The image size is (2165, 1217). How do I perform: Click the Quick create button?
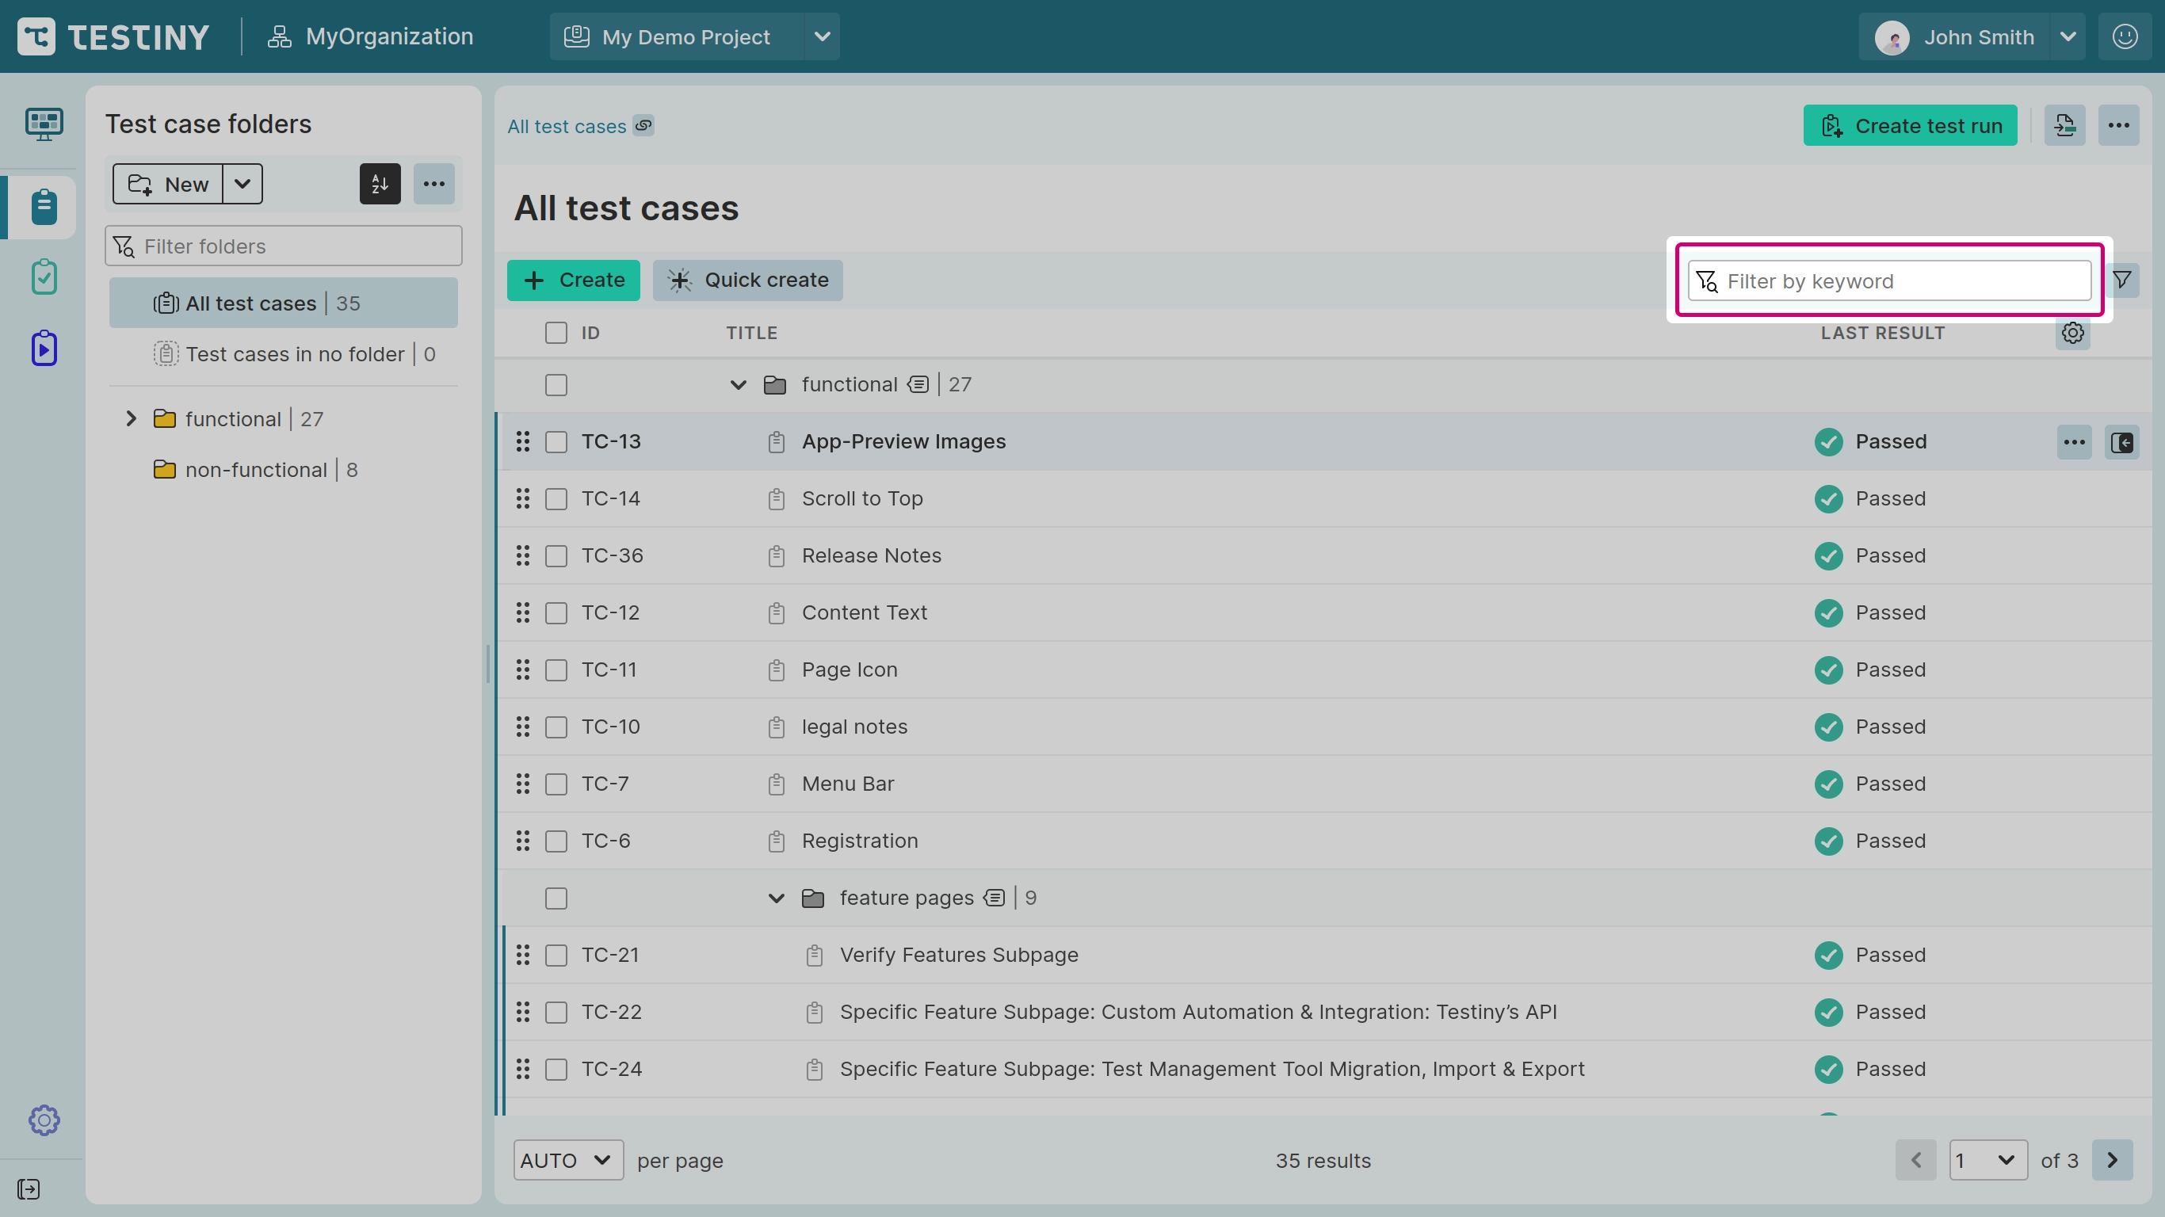coord(748,278)
